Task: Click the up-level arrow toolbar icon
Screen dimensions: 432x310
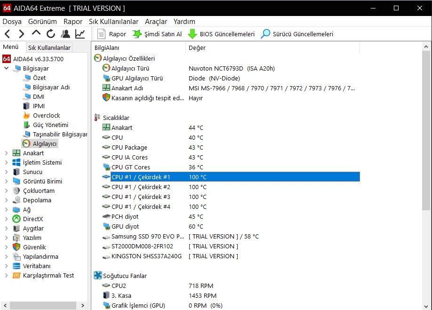Action: 36,33
